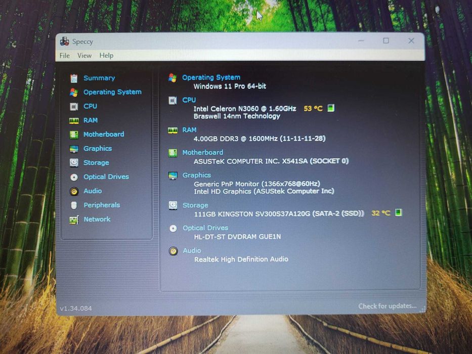This screenshot has width=472, height=354.
Task: Click the Optical Drives heading link in summary
Action: (x=205, y=228)
